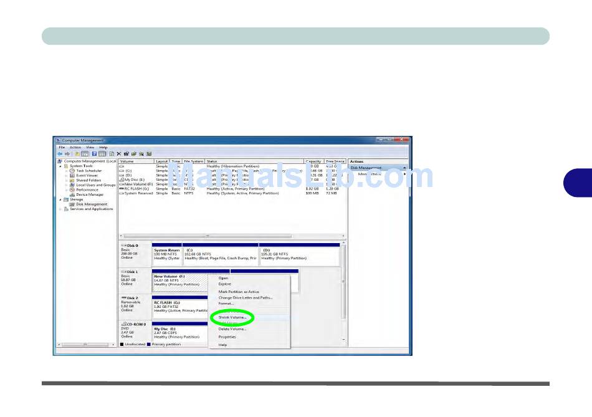Screen dimensions: 592x417
Task: Click the Back arrow in the toolbar
Action: point(60,154)
